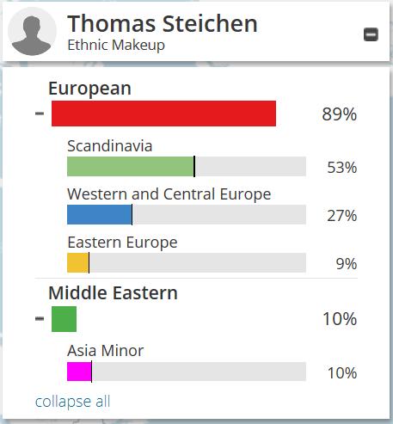Click the red European bar
This screenshot has height=424, width=393.
[163, 114]
